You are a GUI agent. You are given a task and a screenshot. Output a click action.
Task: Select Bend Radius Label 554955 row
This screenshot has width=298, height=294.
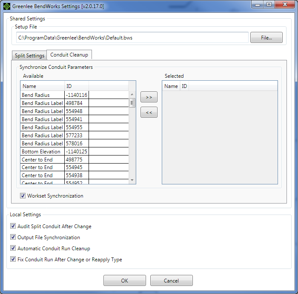74,127
